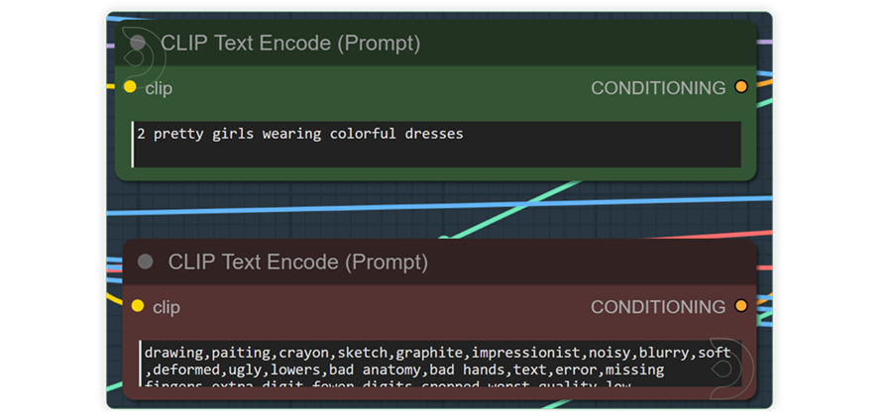Click the green wire below the green node
This screenshot has height=420, width=892.
coord(512,209)
